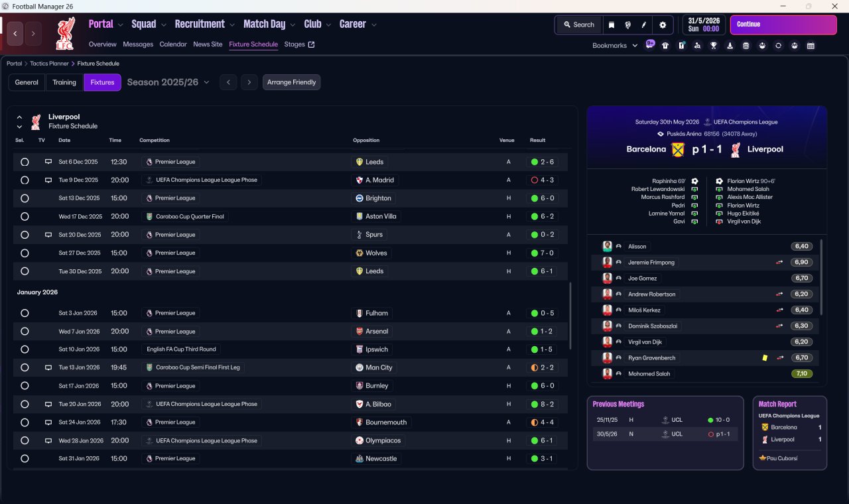
Task: Open the settings gear icon
Action: [x=663, y=25]
